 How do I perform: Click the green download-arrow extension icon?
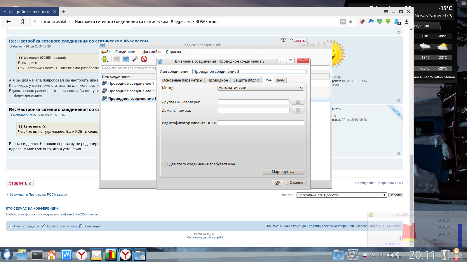[388, 21]
